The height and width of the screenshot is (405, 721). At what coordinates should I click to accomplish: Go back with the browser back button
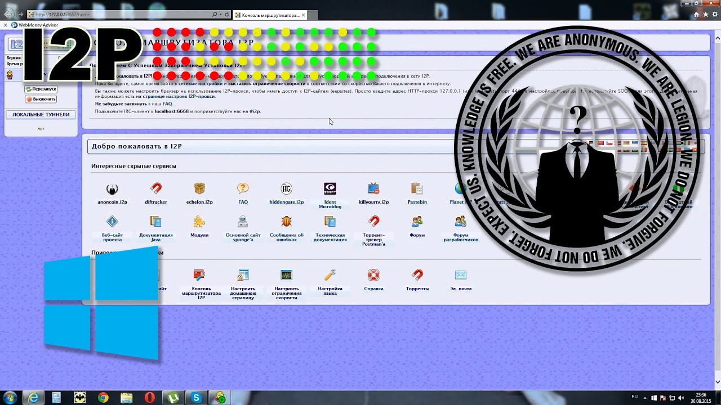click(x=9, y=14)
